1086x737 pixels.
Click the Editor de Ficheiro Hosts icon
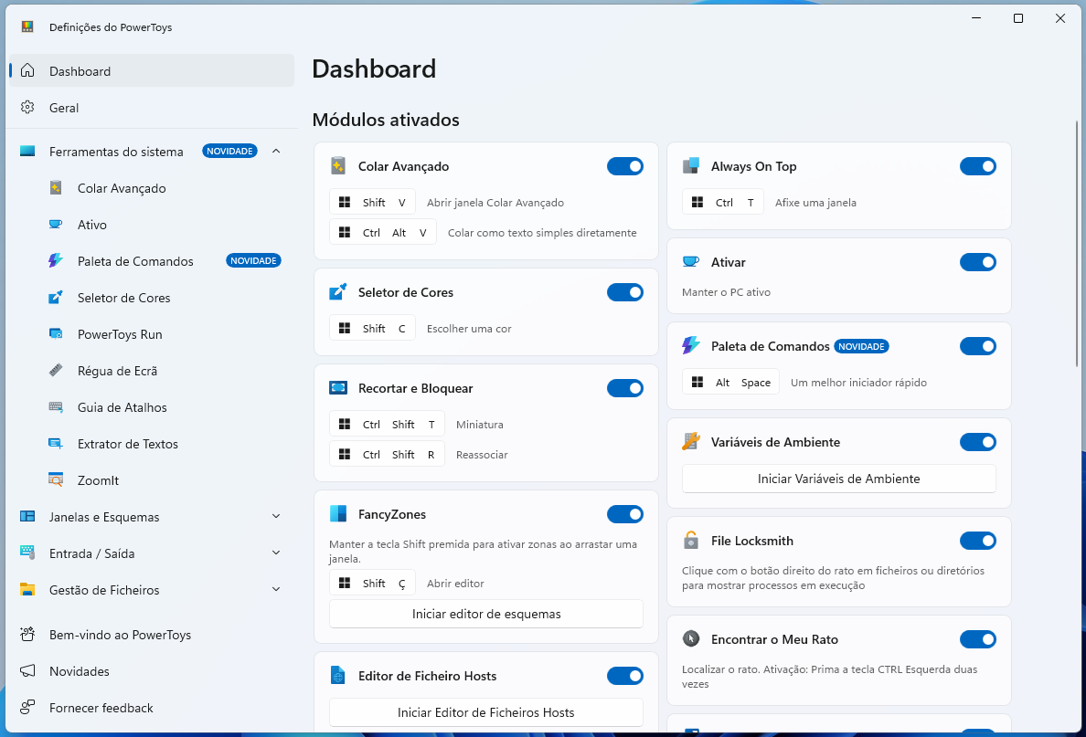click(338, 676)
